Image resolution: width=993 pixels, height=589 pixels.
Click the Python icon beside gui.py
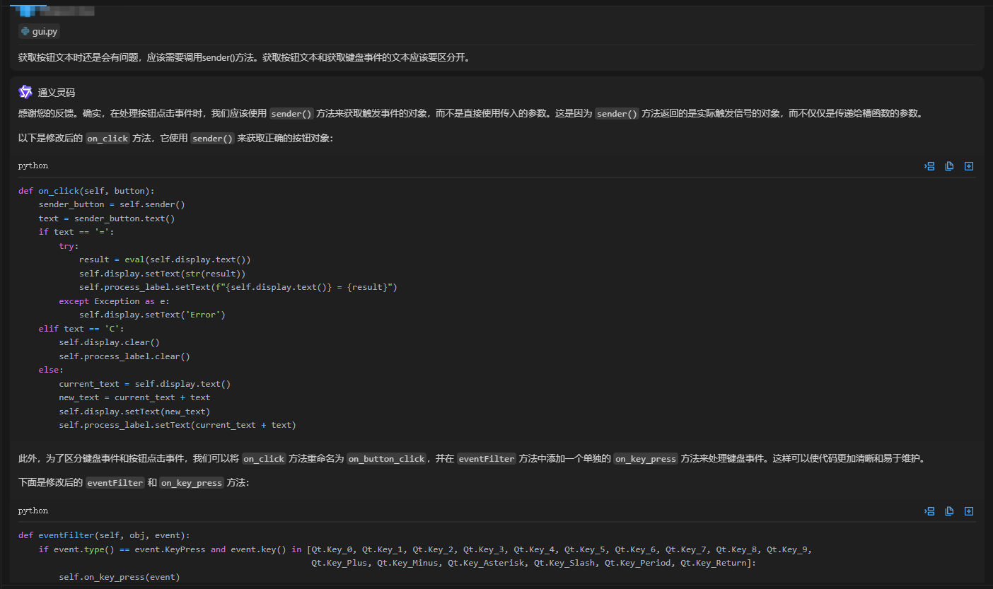(25, 32)
